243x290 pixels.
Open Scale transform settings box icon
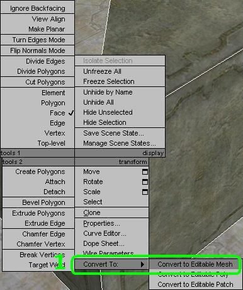click(145, 192)
